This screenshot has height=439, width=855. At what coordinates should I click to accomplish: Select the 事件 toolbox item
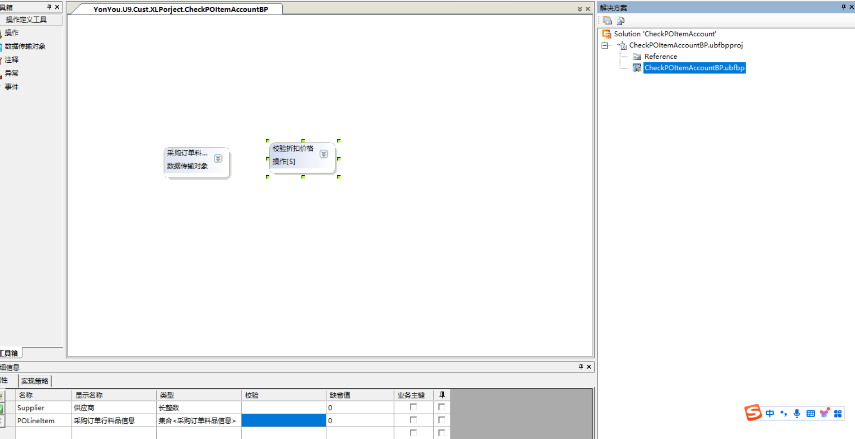12,87
